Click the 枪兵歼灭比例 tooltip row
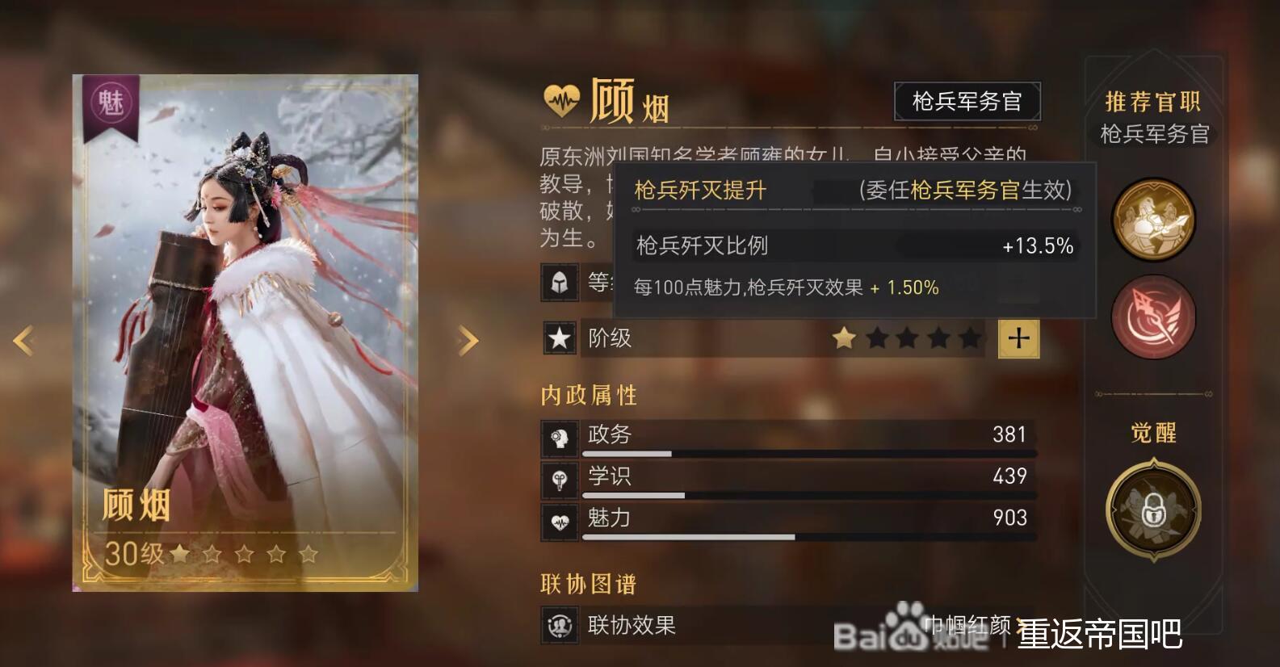 [x=854, y=245]
